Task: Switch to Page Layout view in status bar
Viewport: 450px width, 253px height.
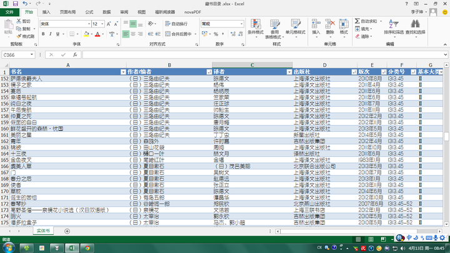Action: tap(371, 239)
